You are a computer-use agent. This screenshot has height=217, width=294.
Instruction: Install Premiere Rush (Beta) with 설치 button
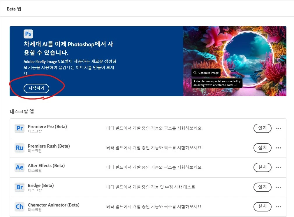click(262, 148)
